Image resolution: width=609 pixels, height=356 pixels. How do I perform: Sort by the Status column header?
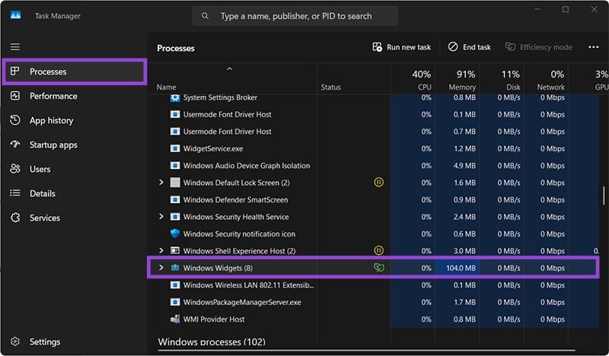click(354, 80)
